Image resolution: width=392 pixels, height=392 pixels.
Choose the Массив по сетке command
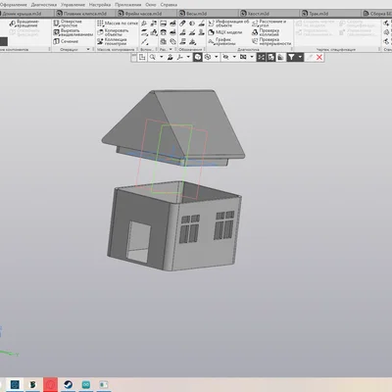(x=118, y=24)
